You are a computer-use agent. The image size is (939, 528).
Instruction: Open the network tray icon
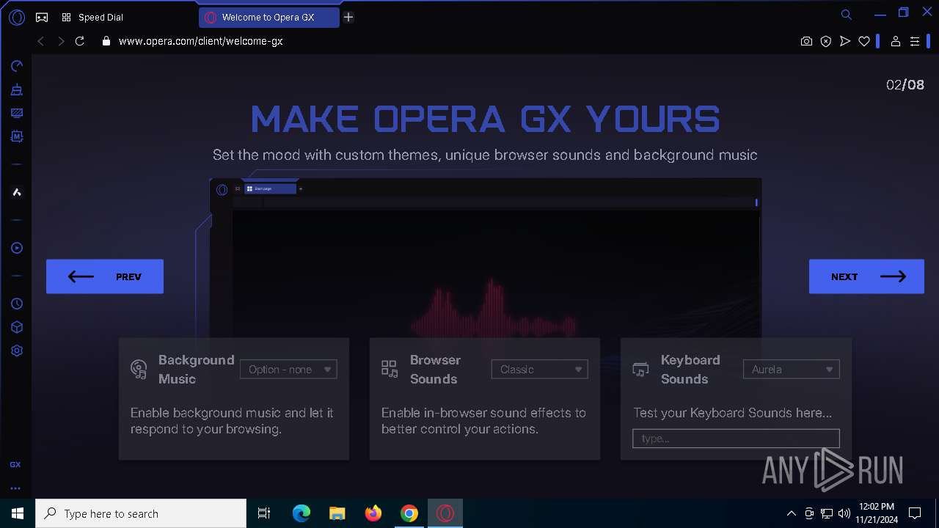click(x=827, y=513)
